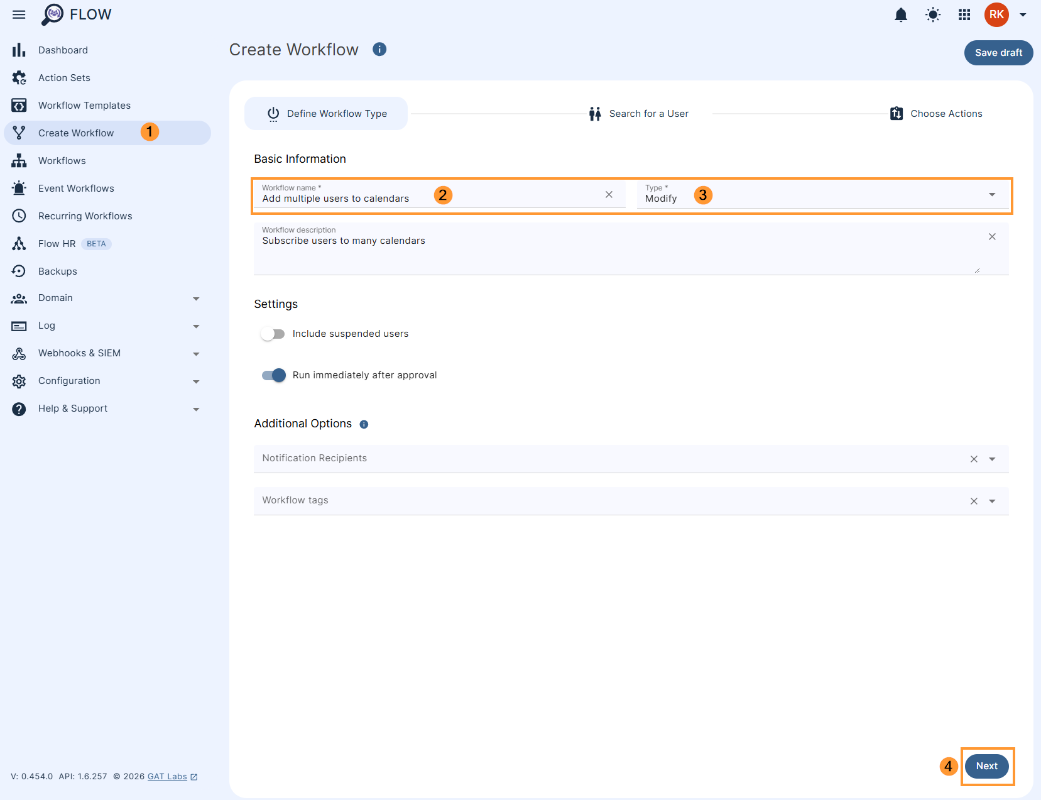Expand the account dropdown arrow beside RK

pyautogui.click(x=1023, y=14)
